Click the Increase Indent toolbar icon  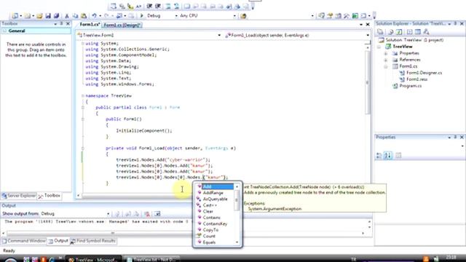[158, 6]
